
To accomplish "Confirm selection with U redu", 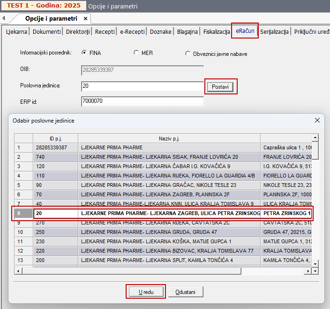I will (145, 292).
